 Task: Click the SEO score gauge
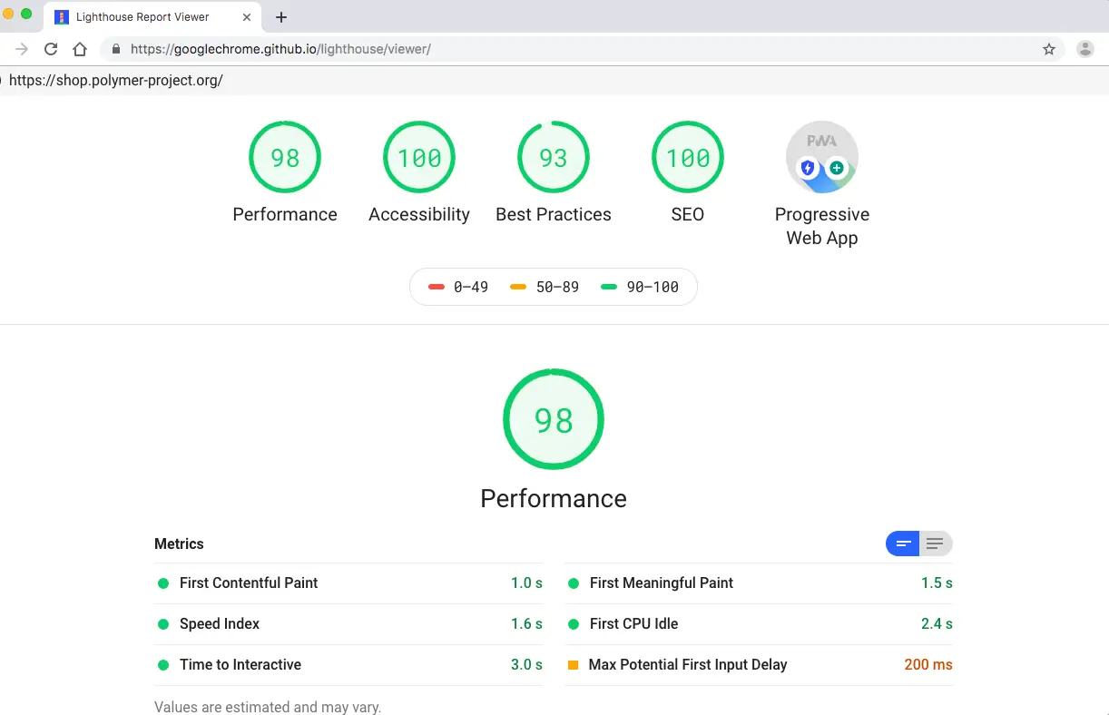click(688, 158)
